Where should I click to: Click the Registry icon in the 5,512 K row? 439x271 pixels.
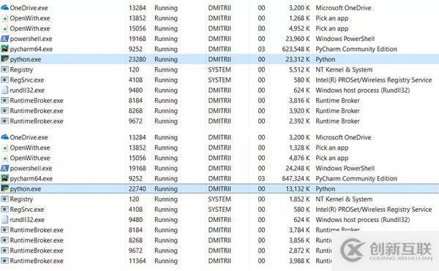click(5, 69)
